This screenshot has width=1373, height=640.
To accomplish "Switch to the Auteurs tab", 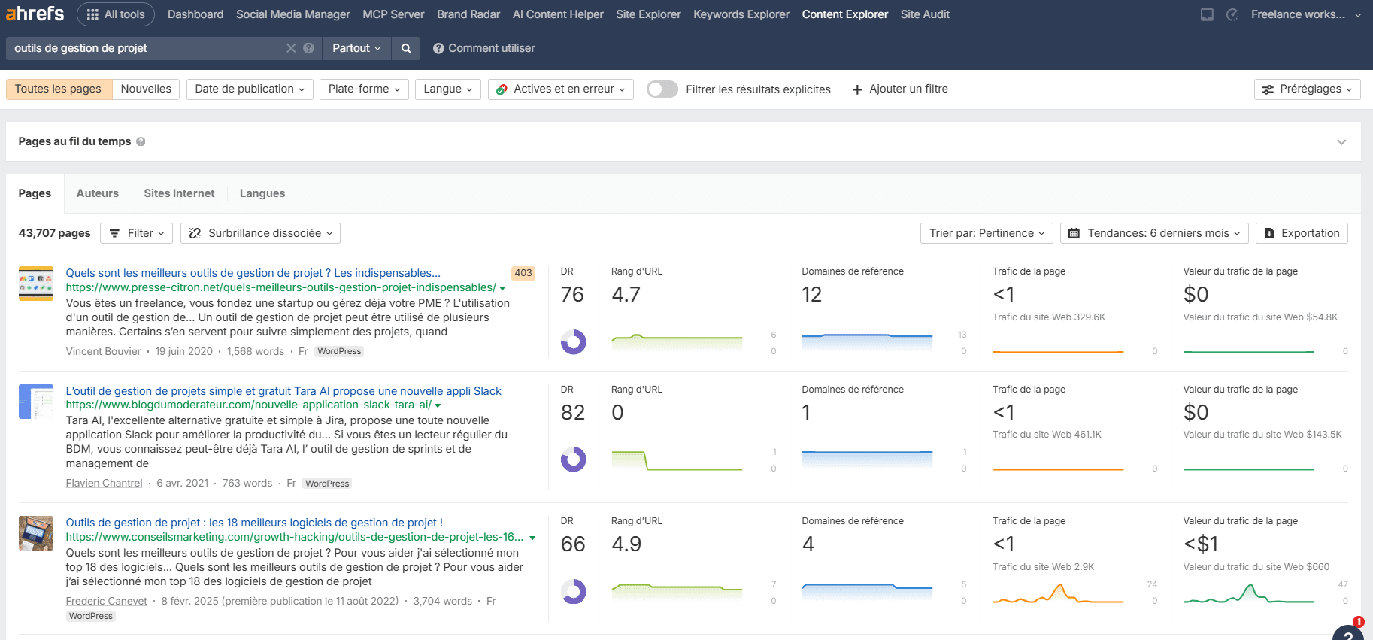I will point(98,193).
